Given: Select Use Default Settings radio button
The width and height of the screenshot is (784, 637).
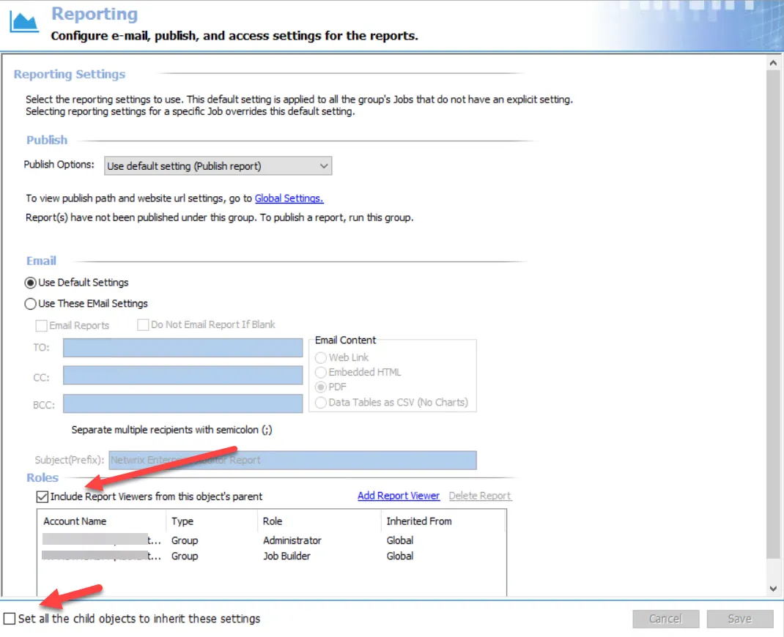Looking at the screenshot, I should (x=31, y=283).
